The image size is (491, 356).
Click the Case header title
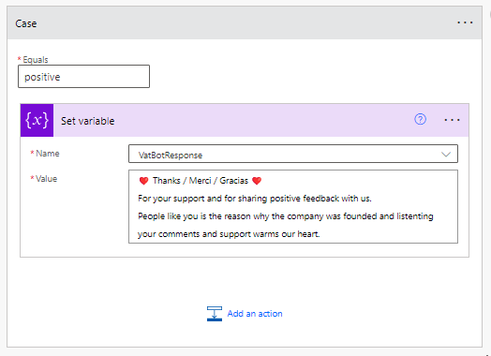pyautogui.click(x=26, y=23)
